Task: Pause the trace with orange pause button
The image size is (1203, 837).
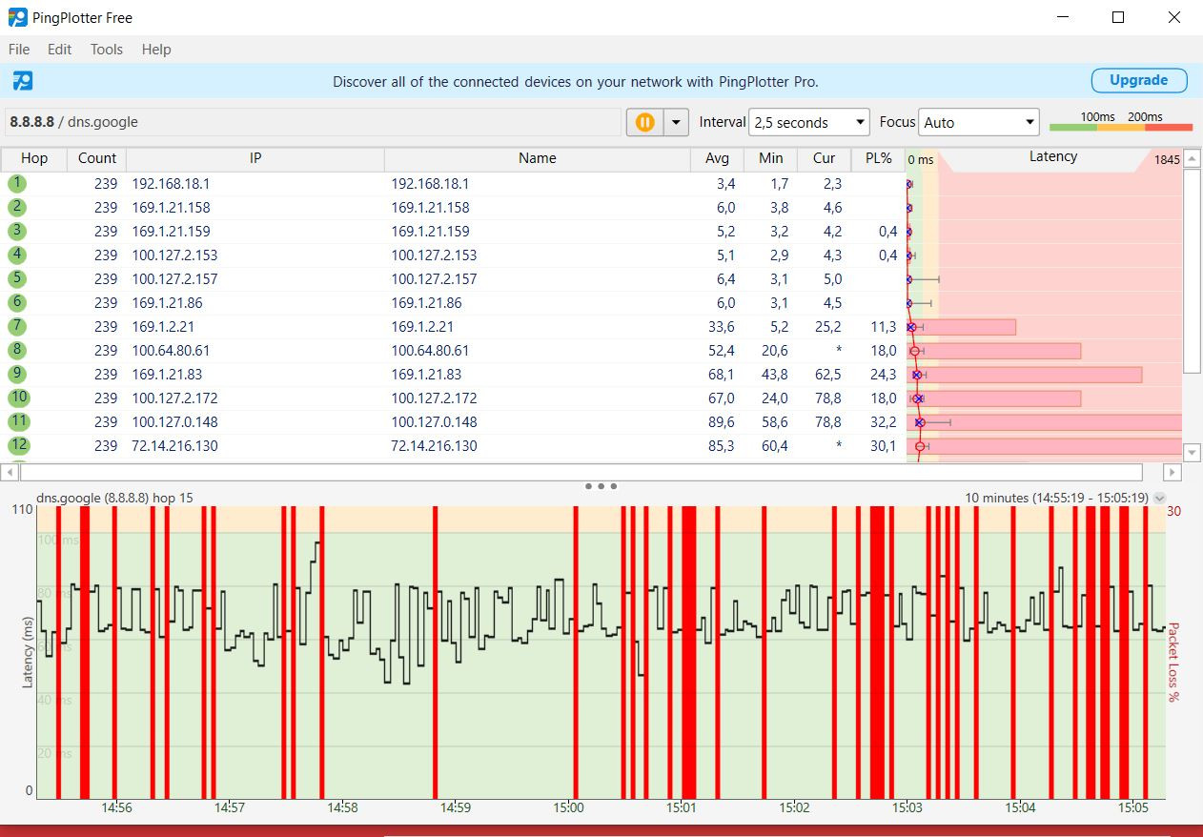Action: tap(645, 122)
